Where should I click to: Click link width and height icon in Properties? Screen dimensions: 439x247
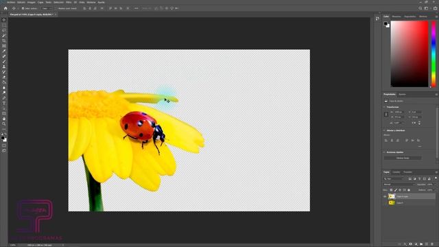pos(386,115)
